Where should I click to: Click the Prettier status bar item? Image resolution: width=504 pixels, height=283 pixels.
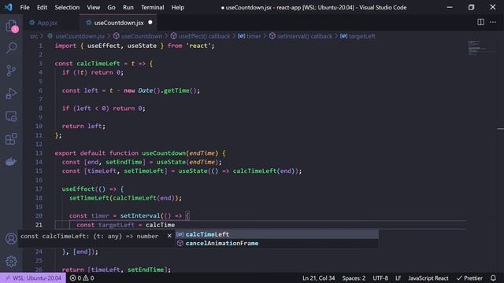point(469,277)
